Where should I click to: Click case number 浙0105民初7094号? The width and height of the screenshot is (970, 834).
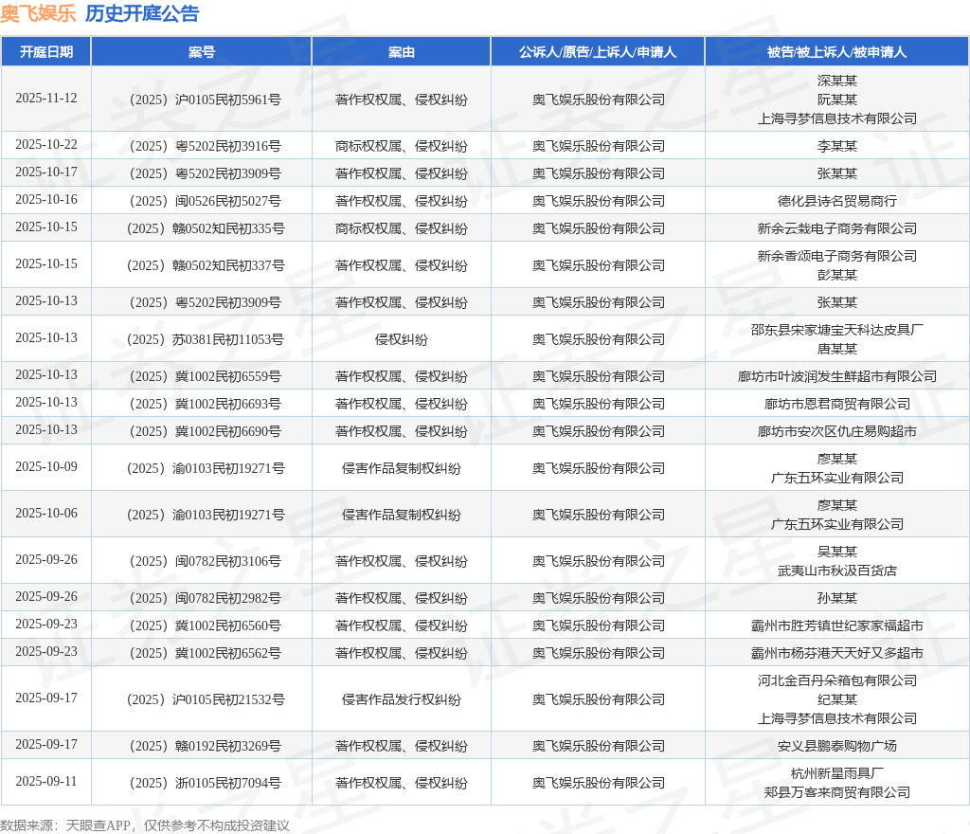pyautogui.click(x=205, y=783)
